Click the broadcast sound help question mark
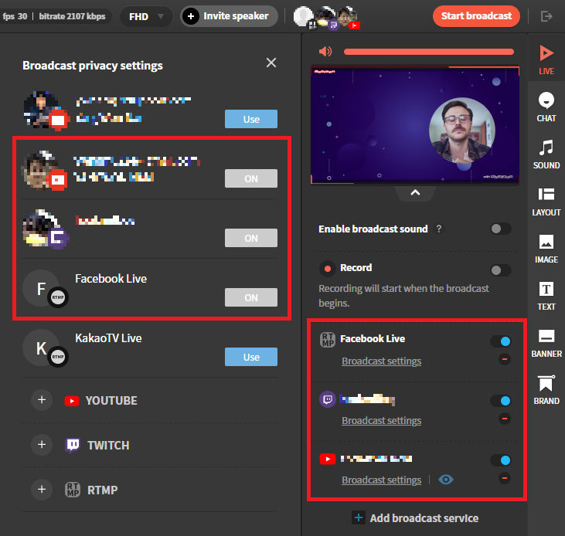The height and width of the screenshot is (536, 565). [438, 229]
